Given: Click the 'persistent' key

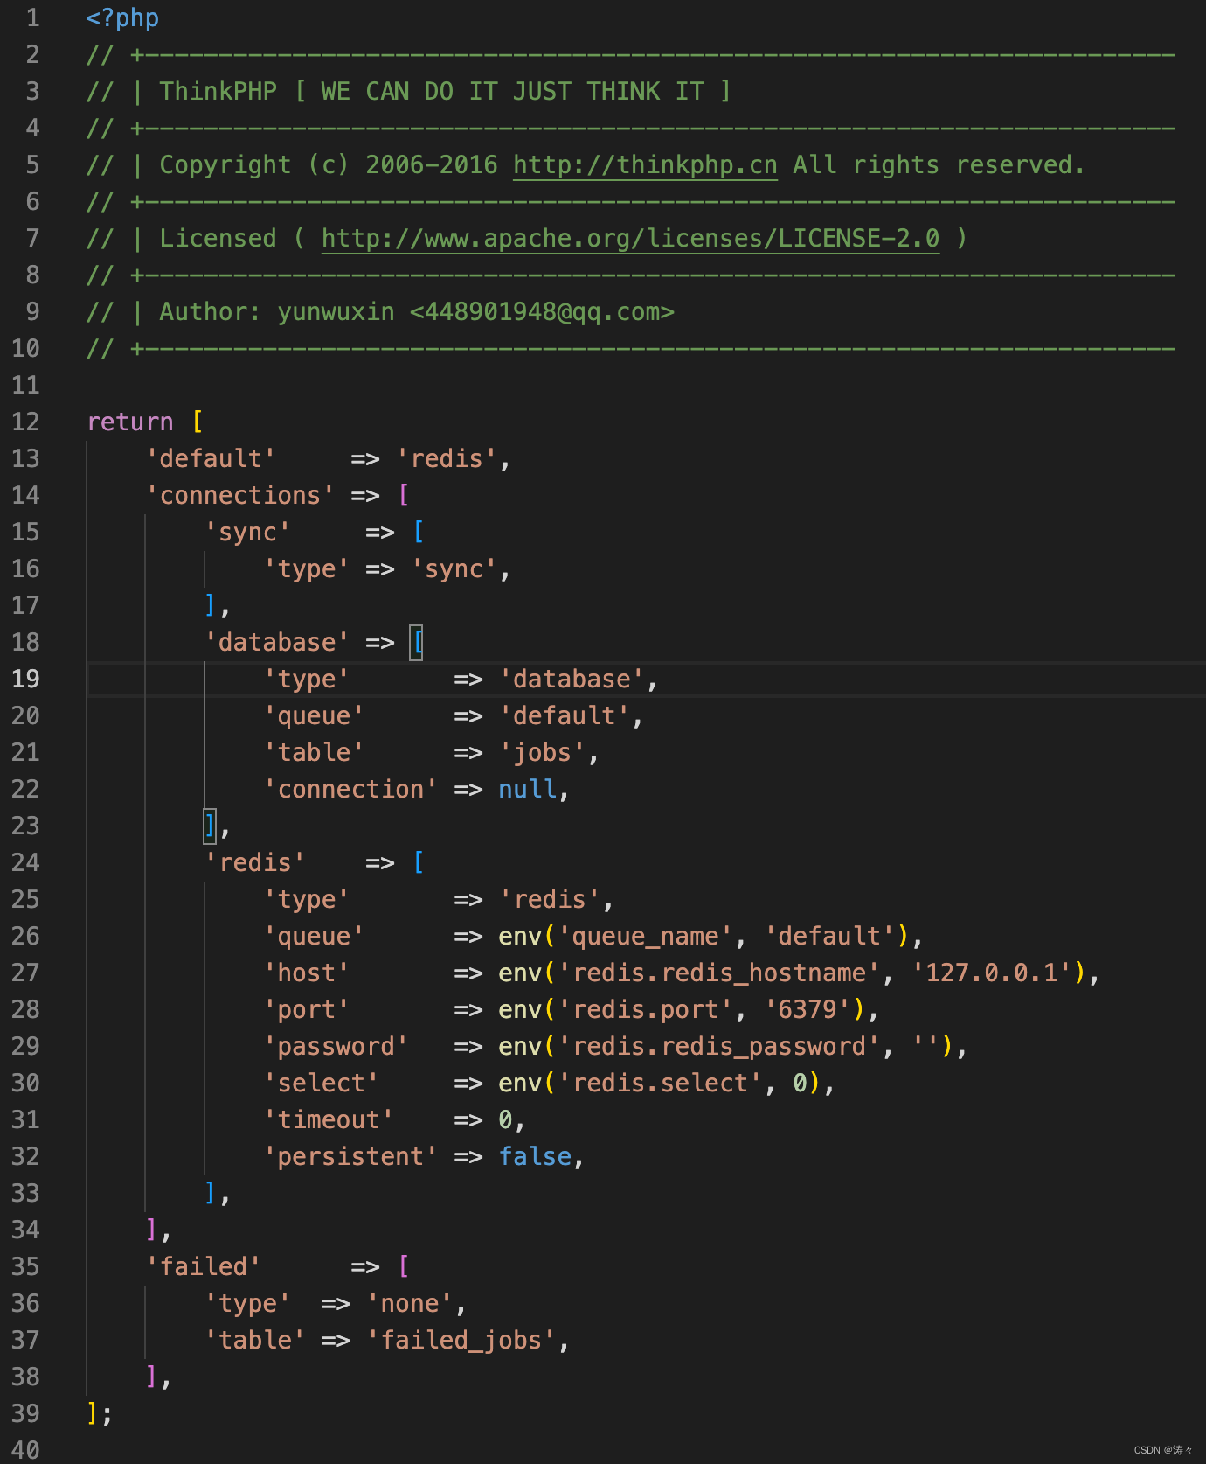Looking at the screenshot, I should (x=350, y=1157).
